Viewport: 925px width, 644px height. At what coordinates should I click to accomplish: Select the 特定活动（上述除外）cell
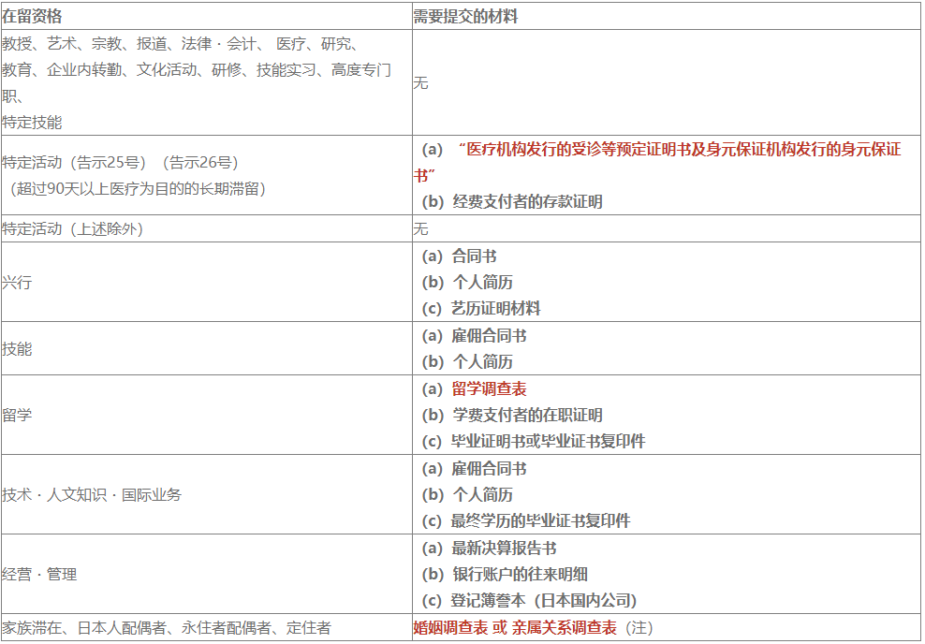[x=73, y=228]
